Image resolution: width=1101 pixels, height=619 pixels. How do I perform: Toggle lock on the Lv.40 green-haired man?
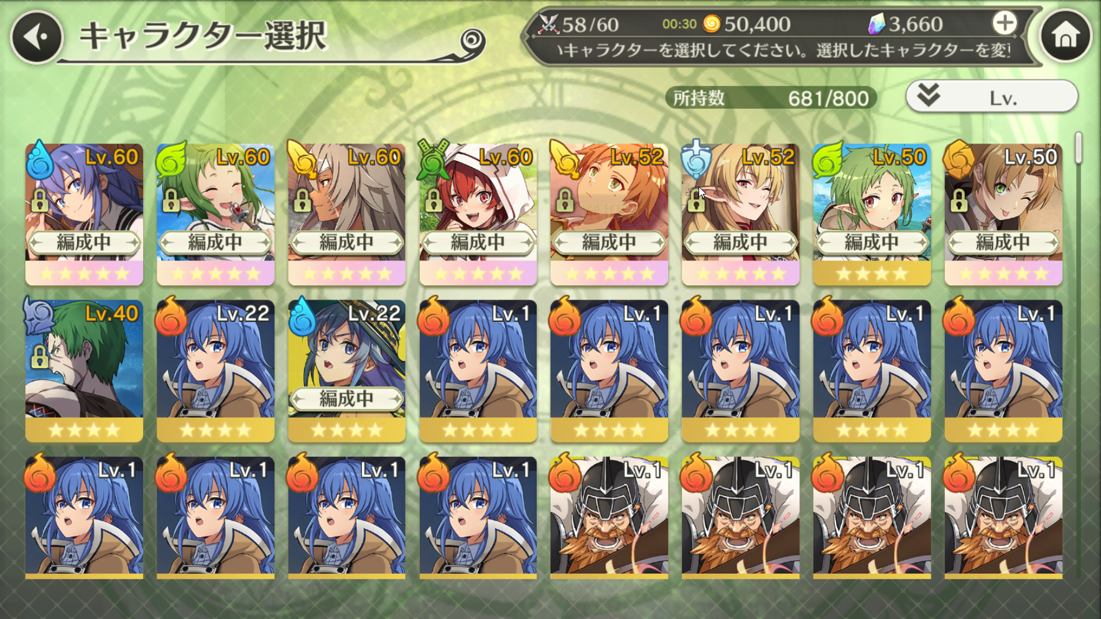(x=40, y=357)
